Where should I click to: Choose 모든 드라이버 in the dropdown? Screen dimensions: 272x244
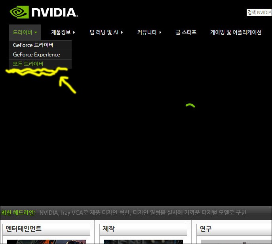[x=40, y=64]
